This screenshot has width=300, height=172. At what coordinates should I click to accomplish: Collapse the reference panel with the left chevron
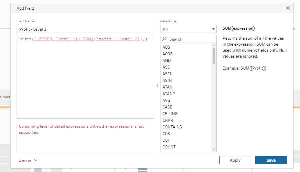pyautogui.click(x=157, y=86)
